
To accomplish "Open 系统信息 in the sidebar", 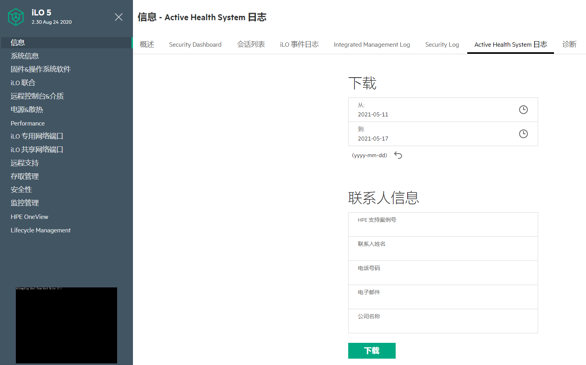I will coord(25,56).
